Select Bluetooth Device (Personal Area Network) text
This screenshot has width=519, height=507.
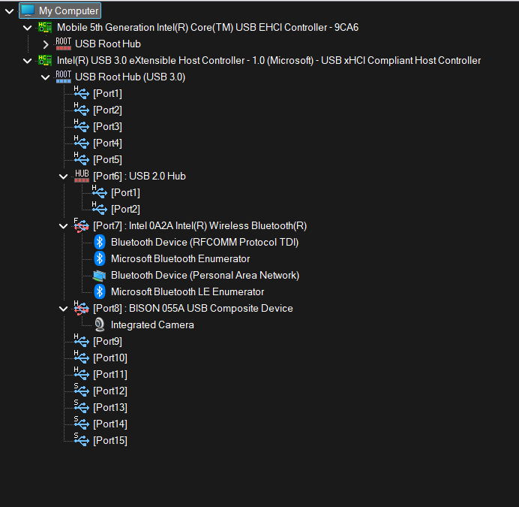pyautogui.click(x=205, y=276)
